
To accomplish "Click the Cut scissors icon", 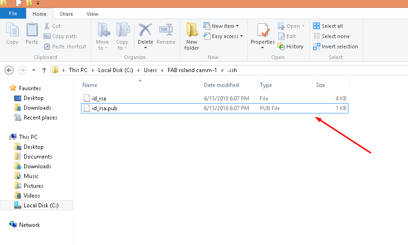I will point(47,26).
